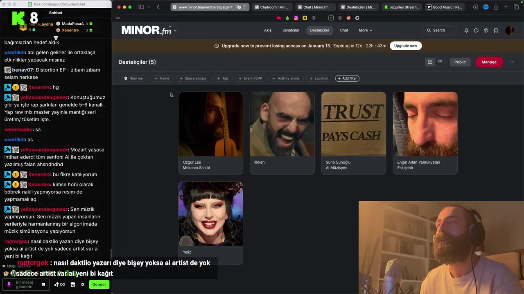Click the channel points icon in Kick chat
The height and width of the screenshot is (294, 524).
[59, 285]
